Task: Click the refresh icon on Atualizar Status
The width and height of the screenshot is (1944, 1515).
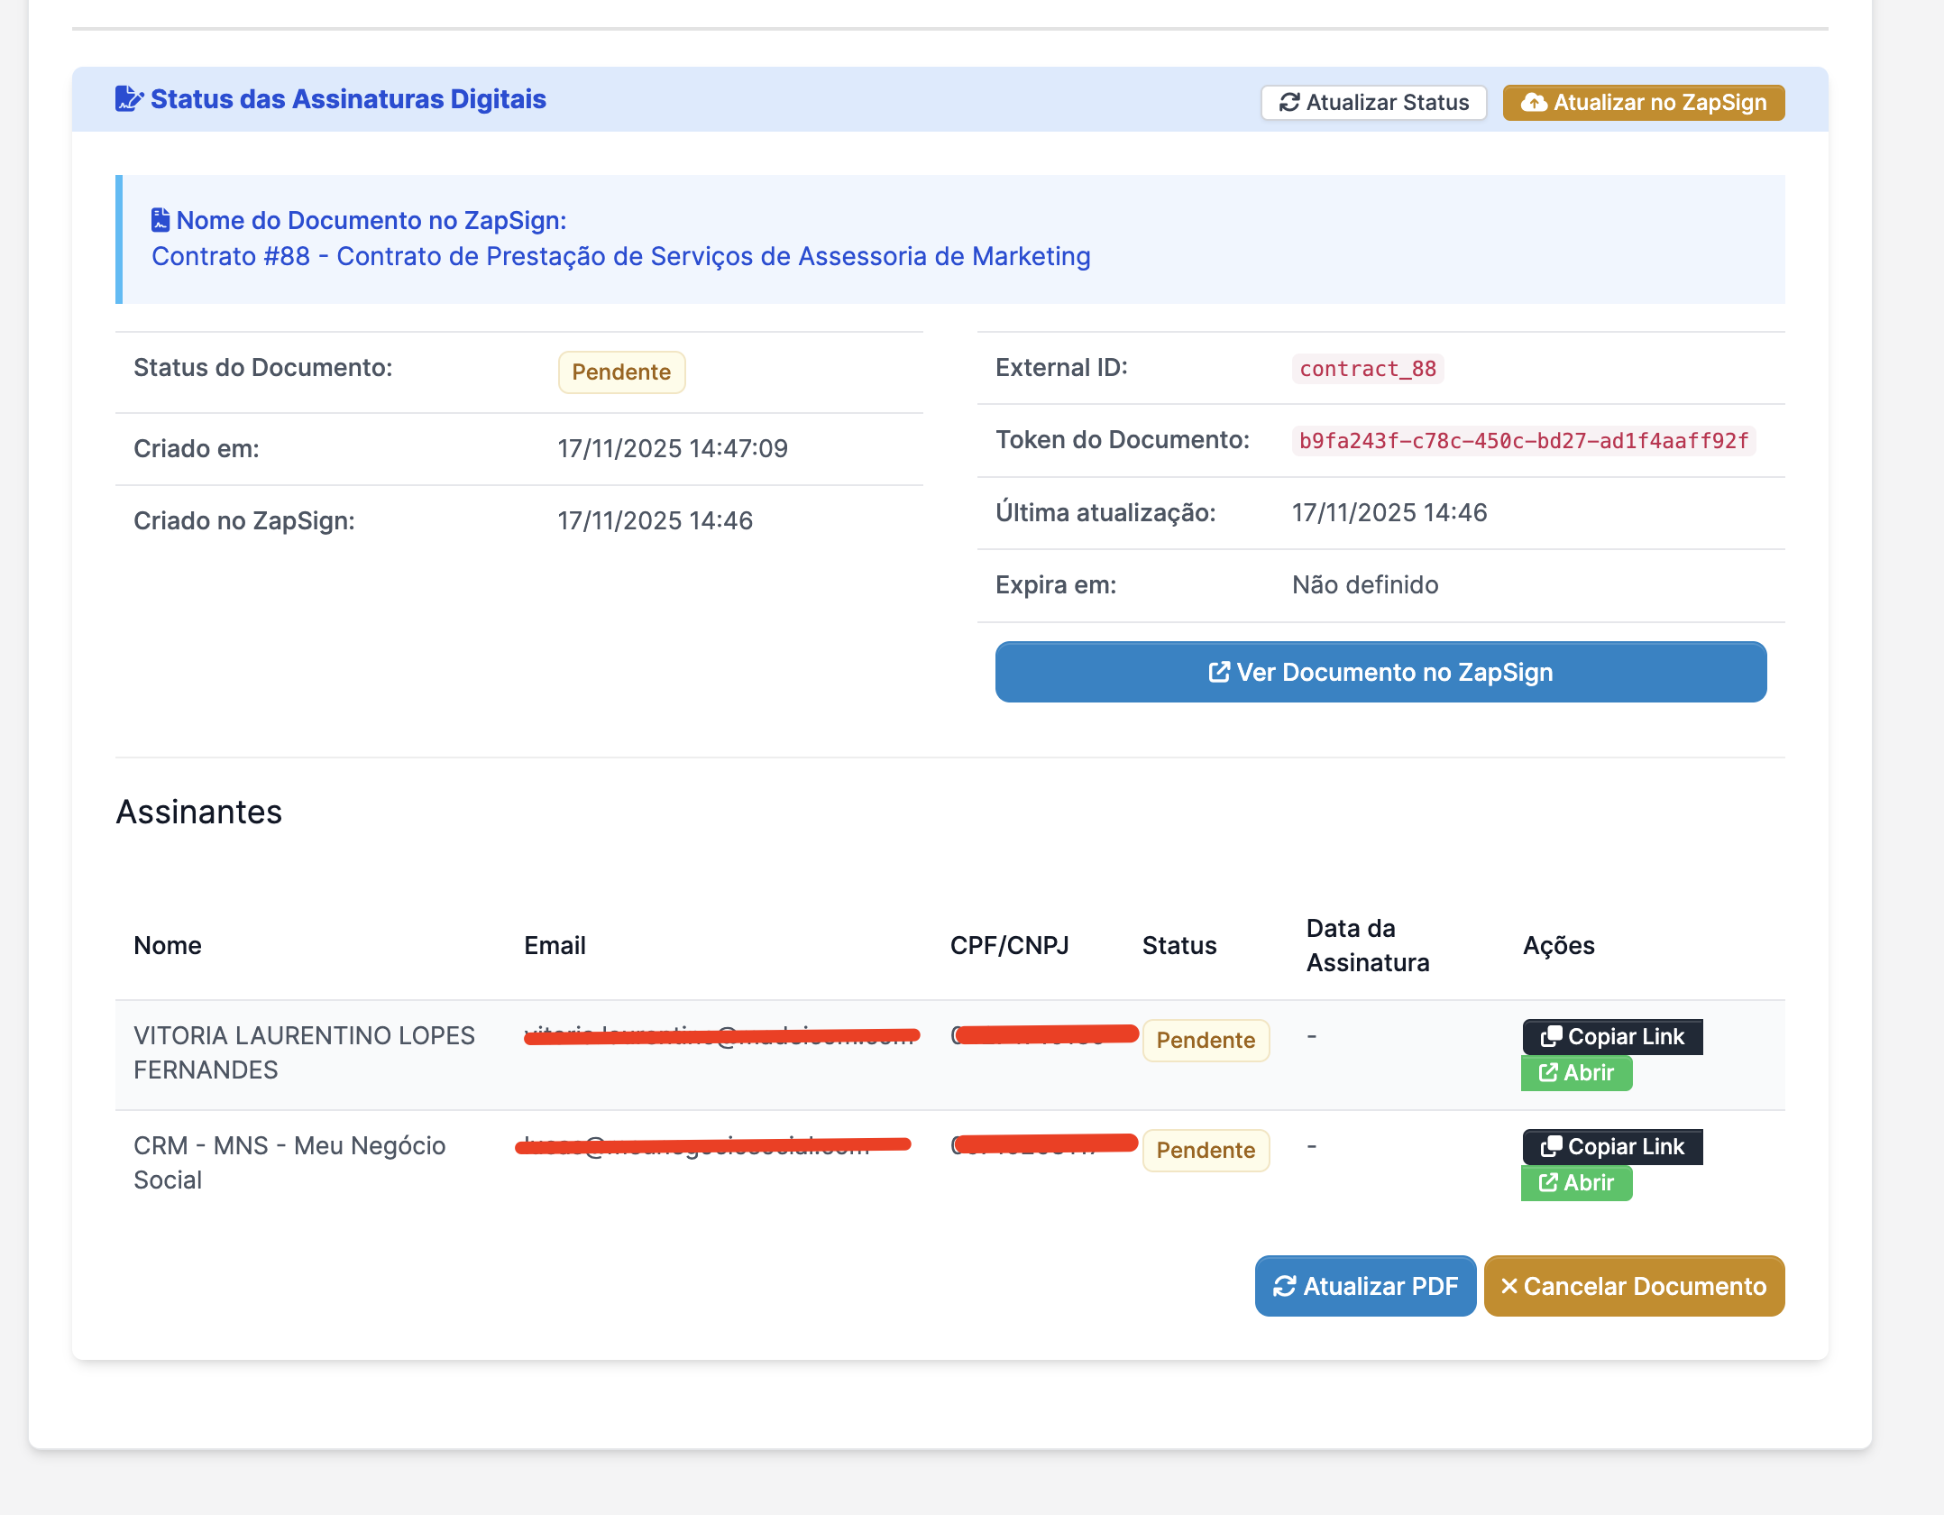Action: (x=1289, y=102)
